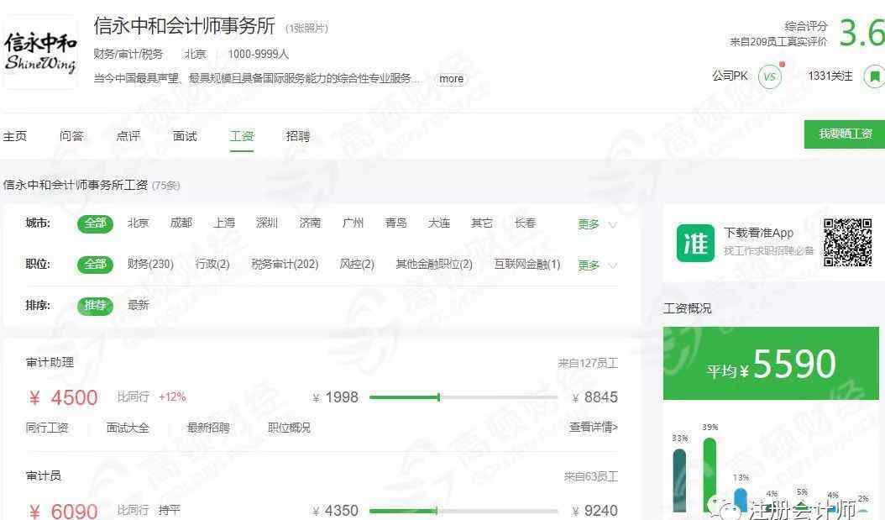Select 全部 in the 城市 filter

tap(95, 223)
